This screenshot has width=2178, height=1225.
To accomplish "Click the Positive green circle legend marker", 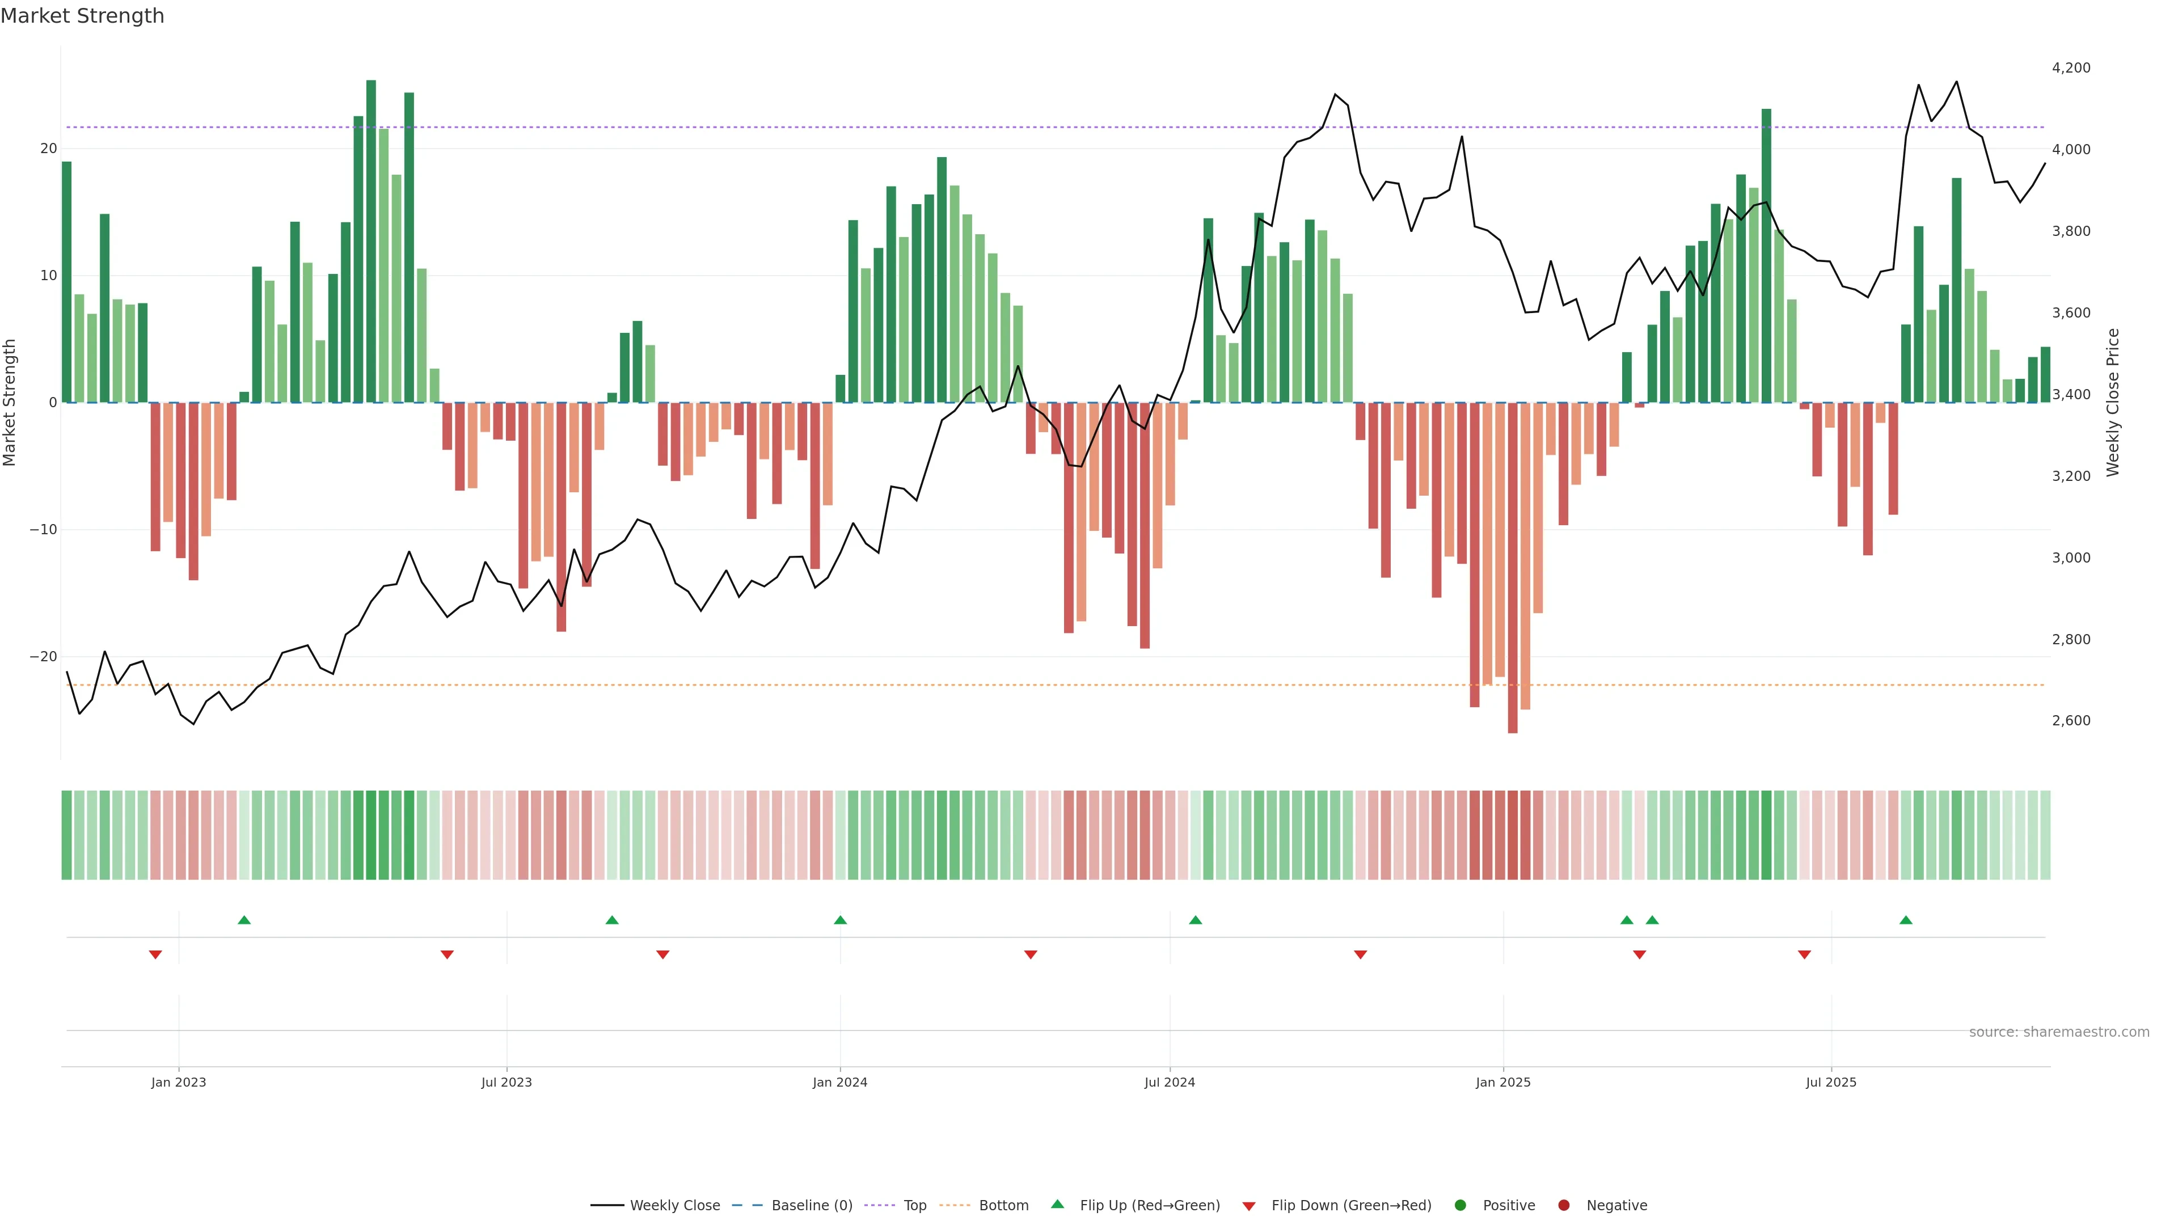I will [1460, 1206].
